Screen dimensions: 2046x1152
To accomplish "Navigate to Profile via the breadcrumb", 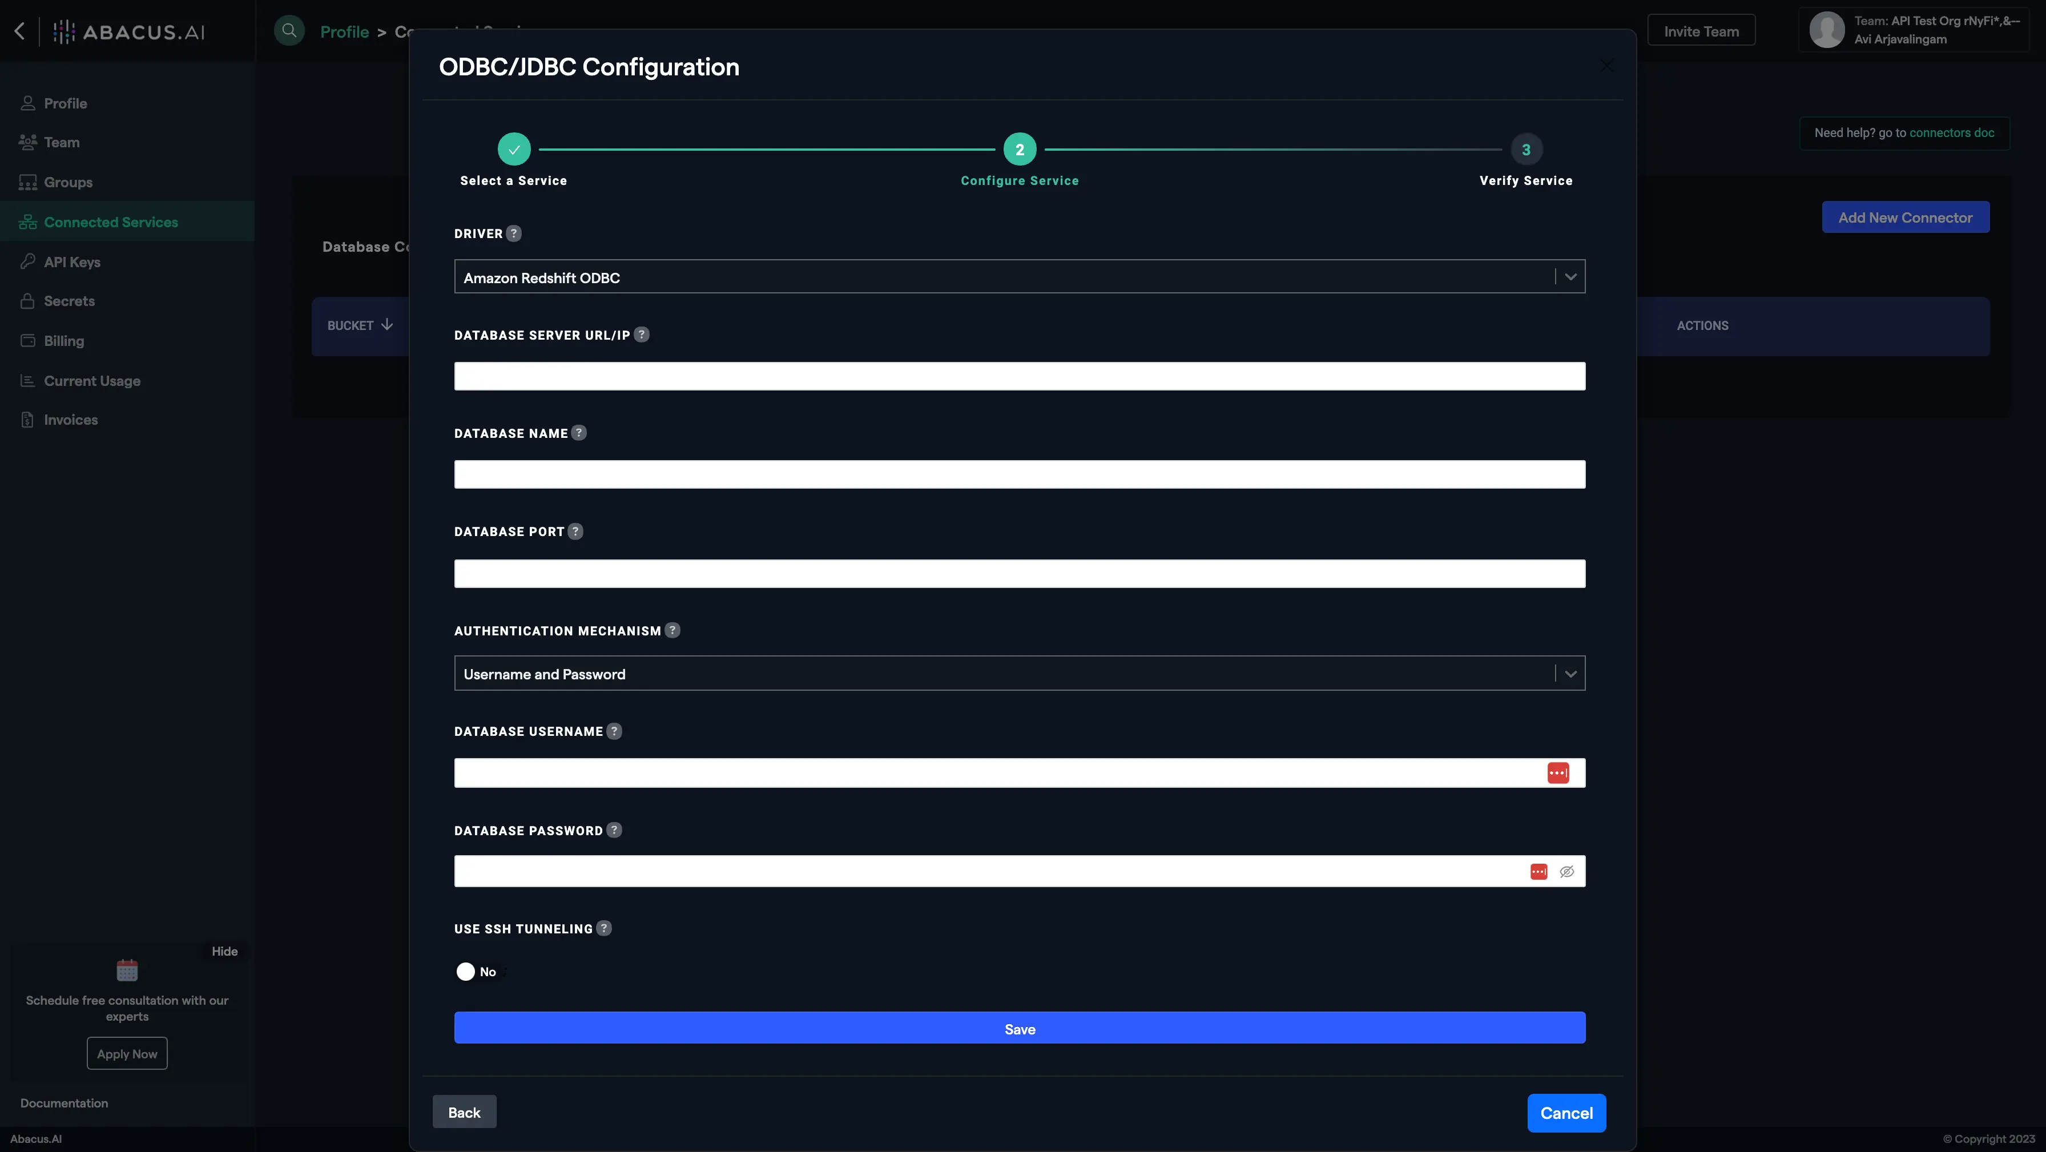I will (345, 31).
